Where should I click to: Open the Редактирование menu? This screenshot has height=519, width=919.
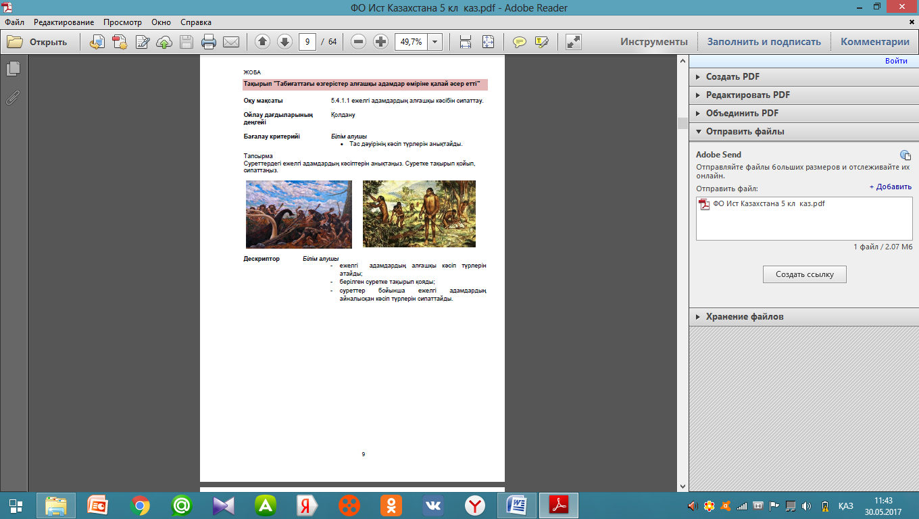click(64, 22)
